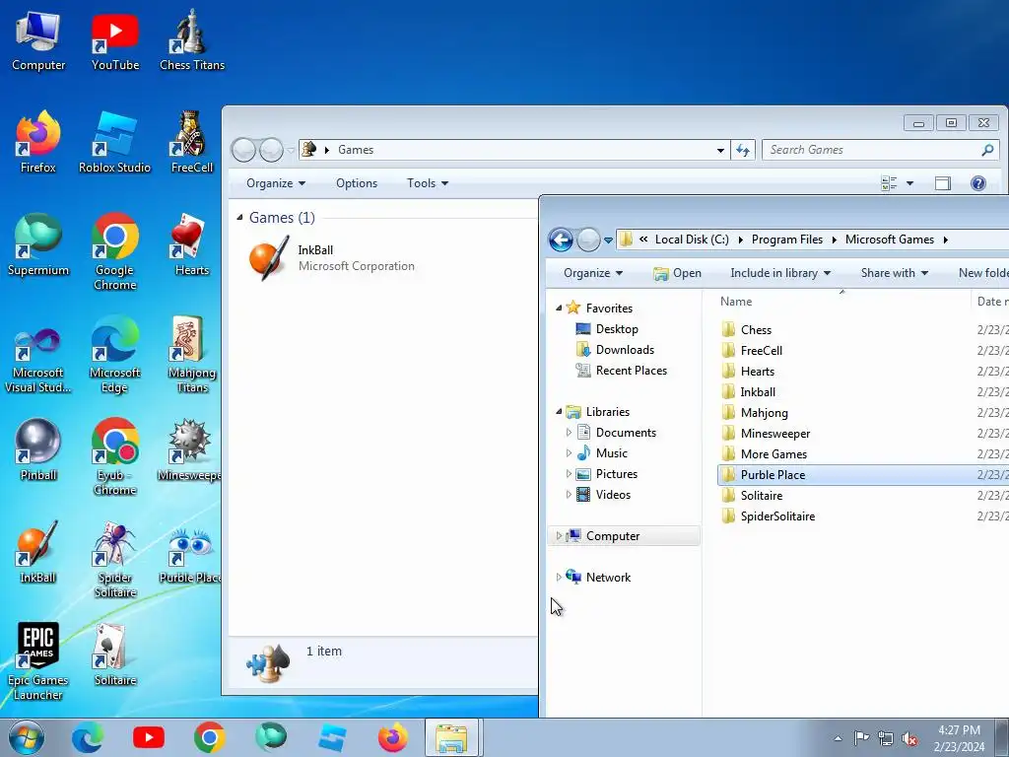Open Microsoft Edge from the taskbar
Screen dimensions: 1009x757
click(88, 737)
